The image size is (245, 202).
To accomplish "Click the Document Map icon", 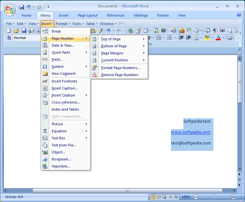I will [207, 31].
